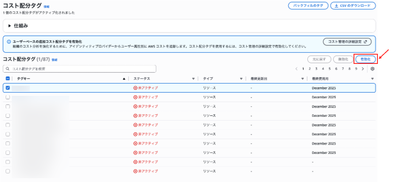Go to page 5 in pagination
Image resolution: width=393 pixels, height=182 pixels.
[x=330, y=69]
